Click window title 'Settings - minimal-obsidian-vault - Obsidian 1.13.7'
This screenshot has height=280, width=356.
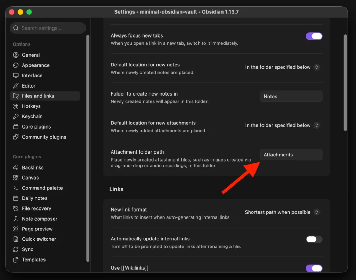coord(176,12)
